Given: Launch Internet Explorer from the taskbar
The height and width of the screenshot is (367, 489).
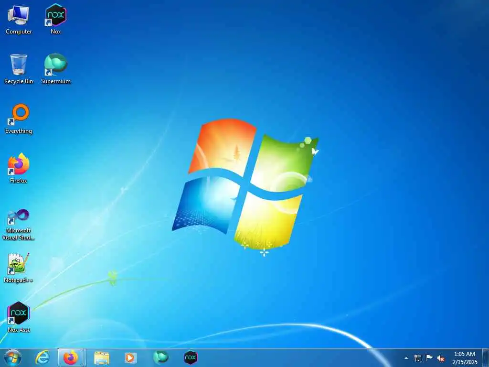Looking at the screenshot, I should point(42,357).
